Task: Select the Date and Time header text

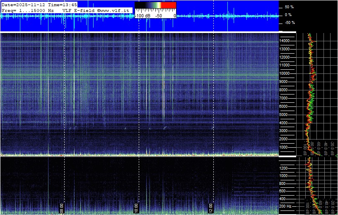Action: (x=39, y=5)
